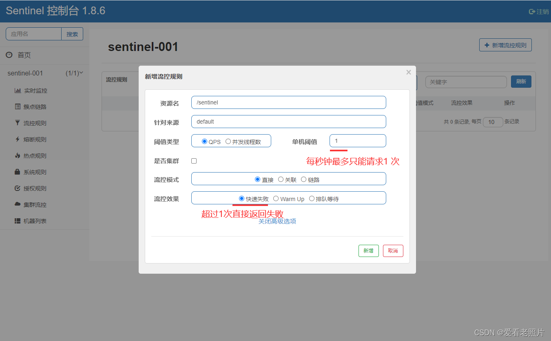Select the QPS threshold type radio
This screenshot has width=551, height=341.
(x=205, y=142)
